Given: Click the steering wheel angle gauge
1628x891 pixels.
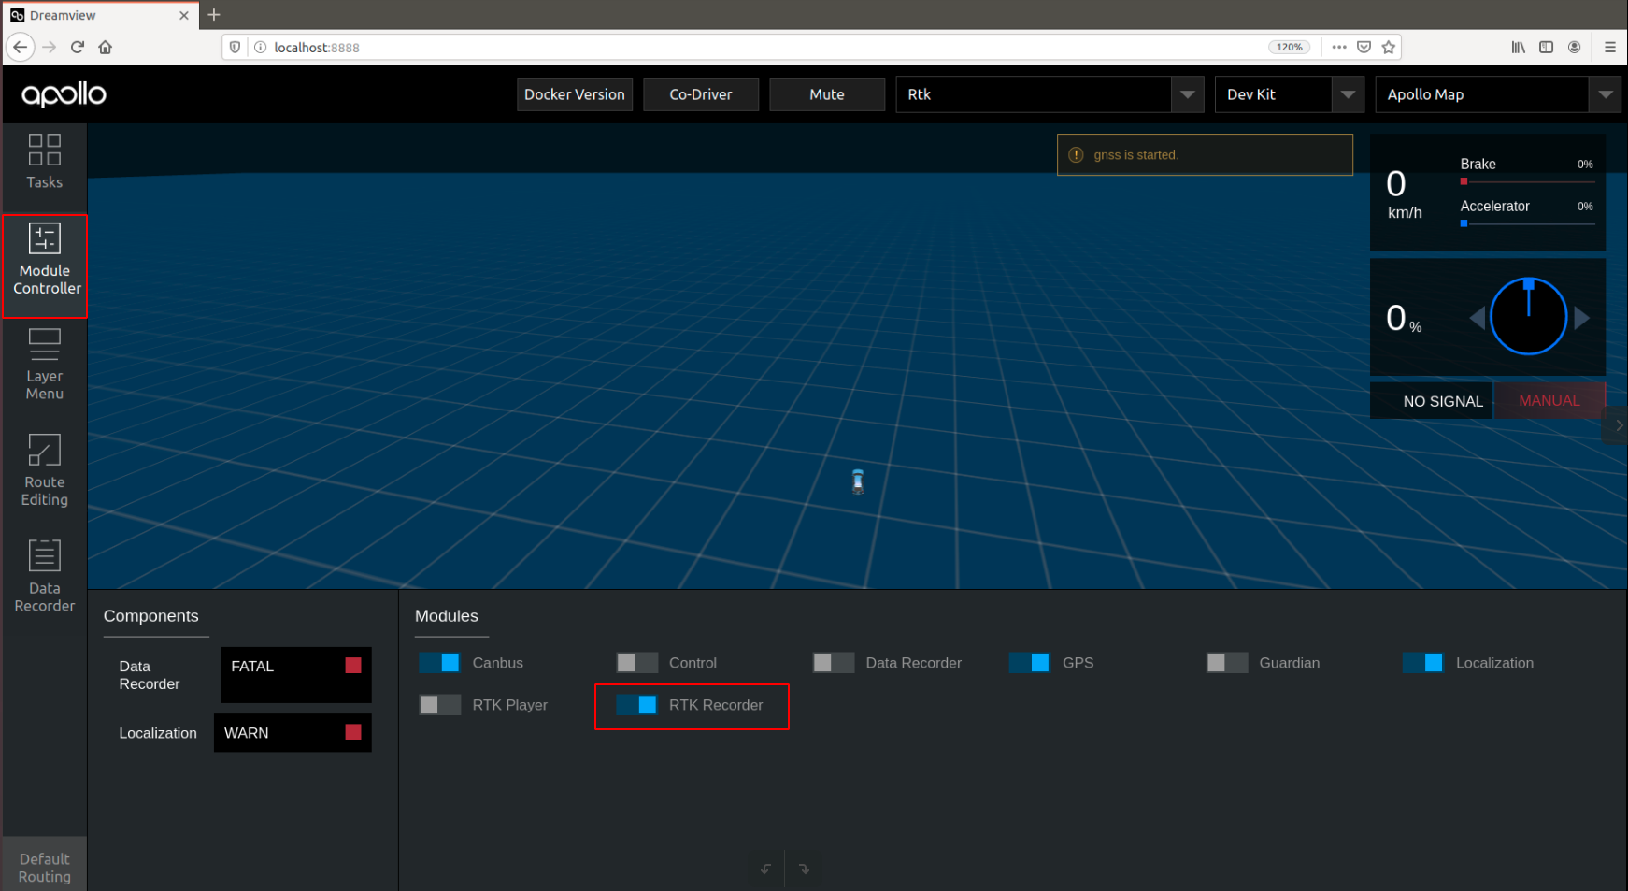Looking at the screenshot, I should click(1528, 316).
